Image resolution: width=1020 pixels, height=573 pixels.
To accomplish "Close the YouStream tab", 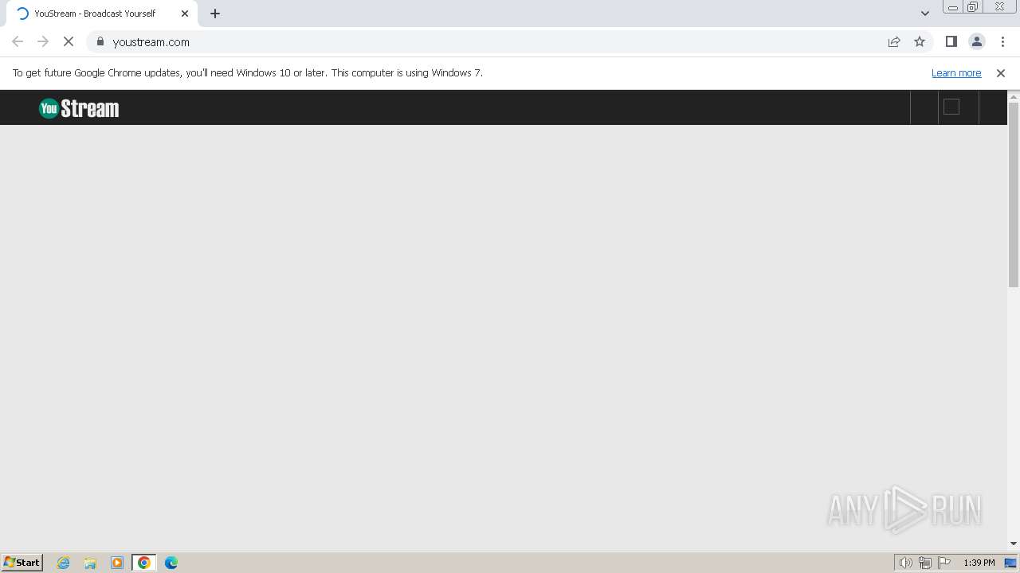I will [x=185, y=14].
